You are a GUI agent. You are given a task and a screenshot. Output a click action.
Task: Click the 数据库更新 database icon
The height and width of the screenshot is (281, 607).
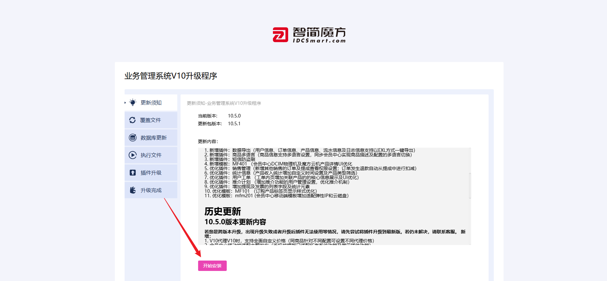coord(133,138)
